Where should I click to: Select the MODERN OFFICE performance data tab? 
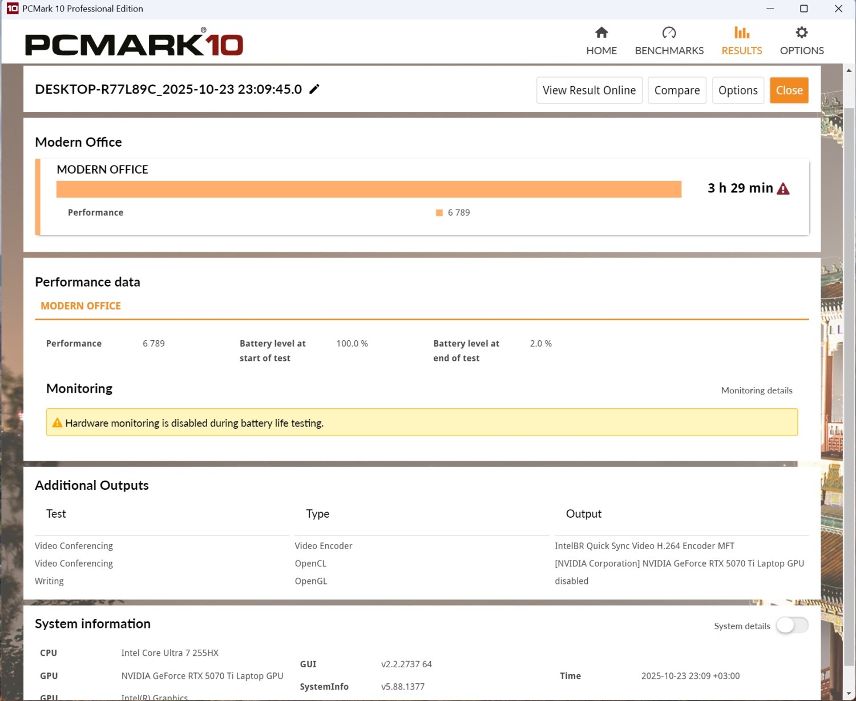point(80,306)
